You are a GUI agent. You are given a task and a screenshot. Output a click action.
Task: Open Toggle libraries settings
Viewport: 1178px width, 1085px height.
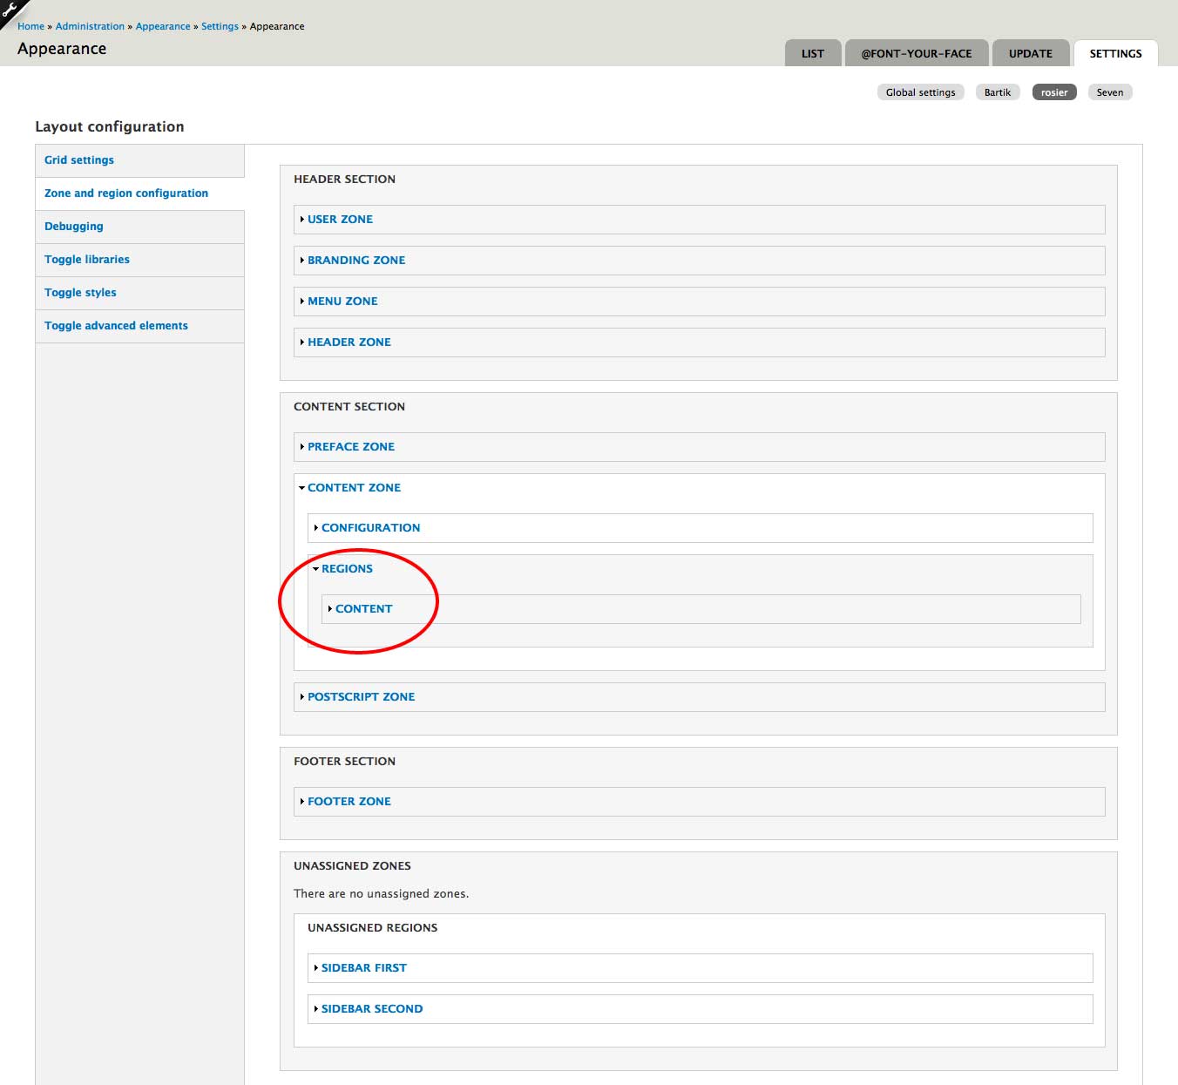86,259
